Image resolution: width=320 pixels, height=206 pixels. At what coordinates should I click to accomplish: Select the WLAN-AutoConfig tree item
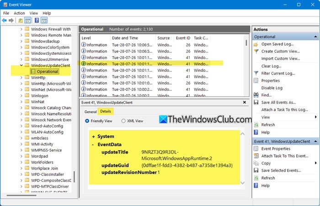click(x=47, y=132)
